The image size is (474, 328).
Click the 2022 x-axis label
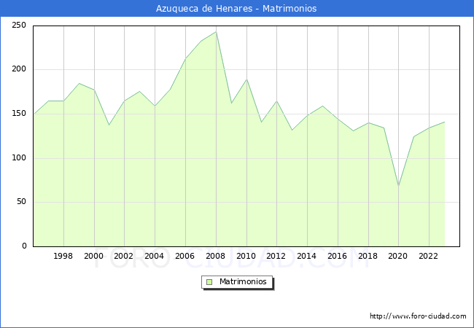tap(428, 256)
